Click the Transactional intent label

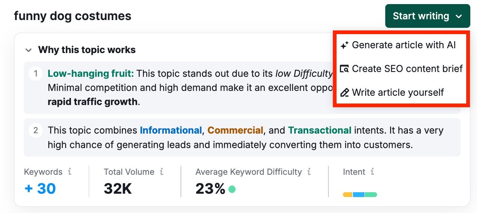point(319,131)
